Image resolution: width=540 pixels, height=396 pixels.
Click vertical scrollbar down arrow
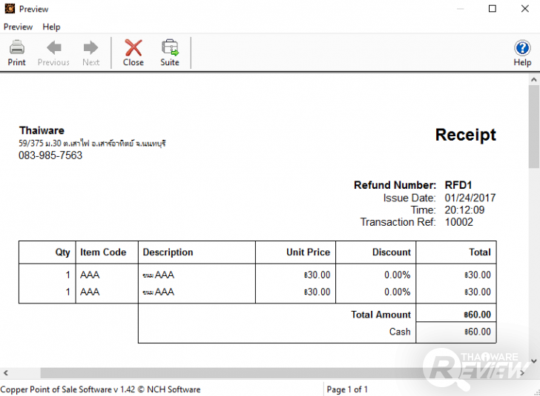tap(534, 361)
